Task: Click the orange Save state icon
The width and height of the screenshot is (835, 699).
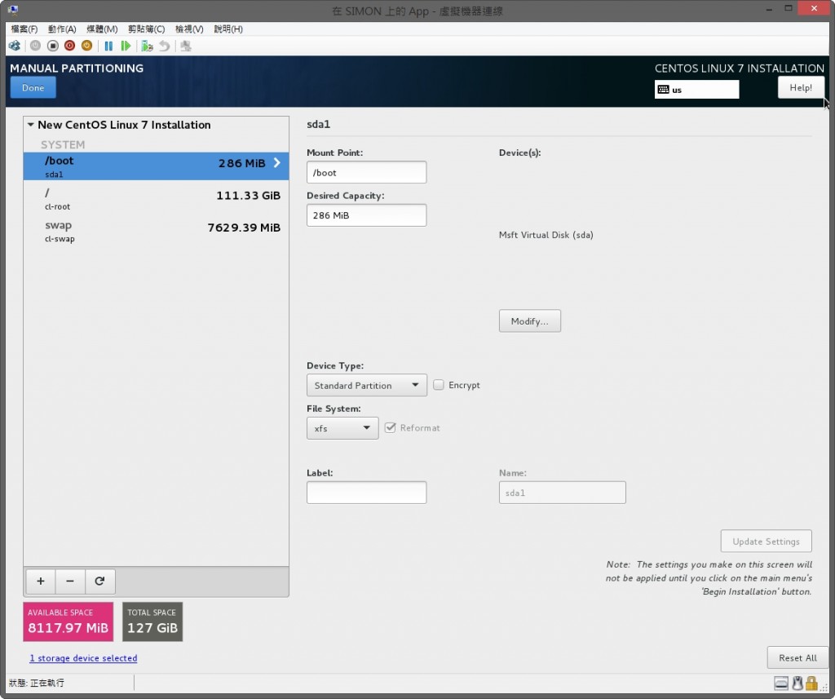Action: click(86, 46)
